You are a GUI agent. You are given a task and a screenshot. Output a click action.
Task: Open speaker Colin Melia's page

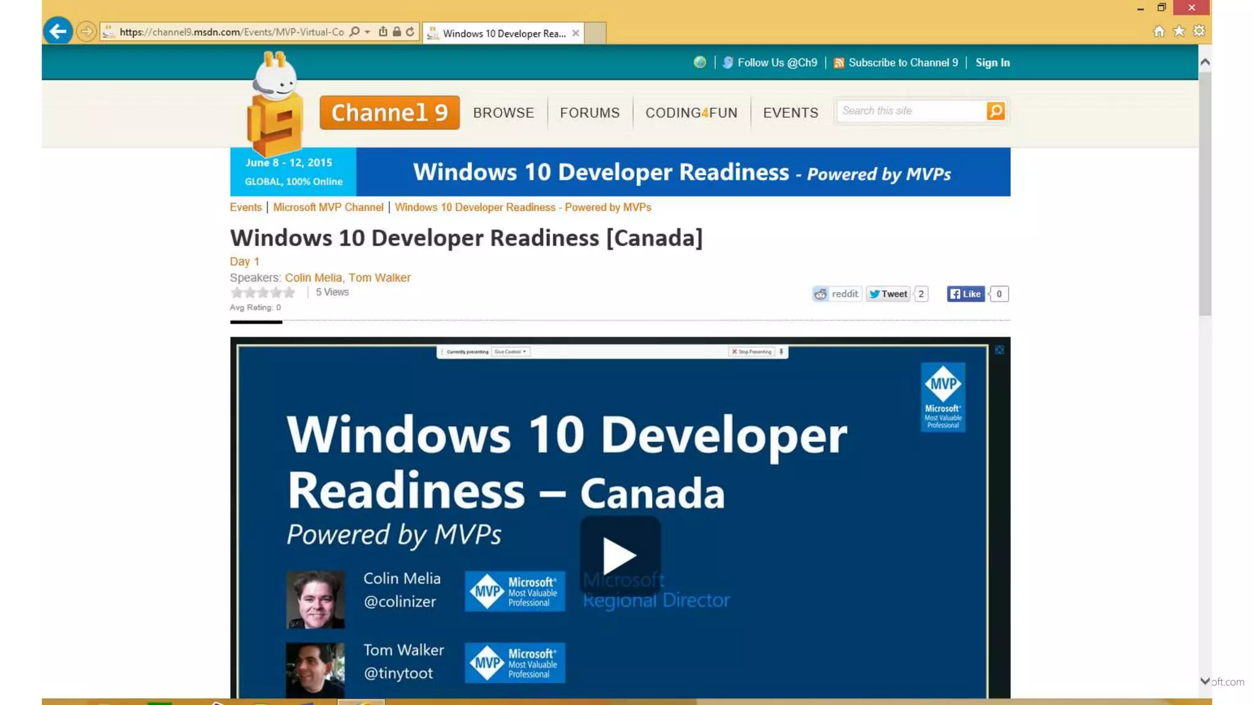click(x=313, y=278)
